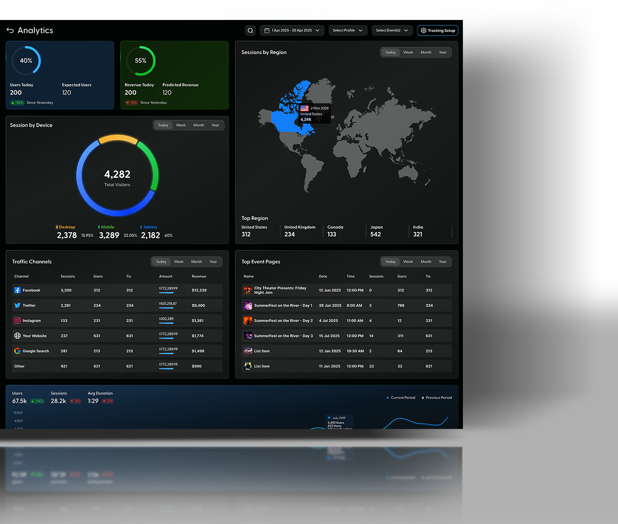Select the Month tab in Traffic Channels
Viewport: 618px width, 524px height.
pyautogui.click(x=196, y=262)
